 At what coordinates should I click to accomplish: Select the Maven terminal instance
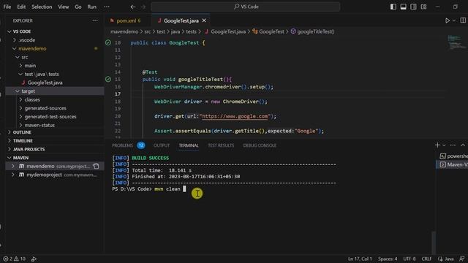[x=453, y=164]
